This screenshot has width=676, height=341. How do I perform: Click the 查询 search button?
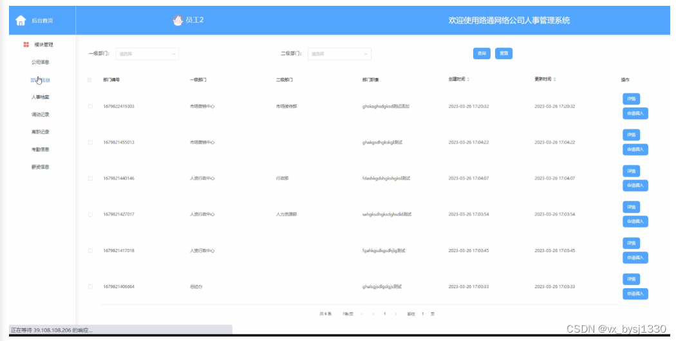482,53
